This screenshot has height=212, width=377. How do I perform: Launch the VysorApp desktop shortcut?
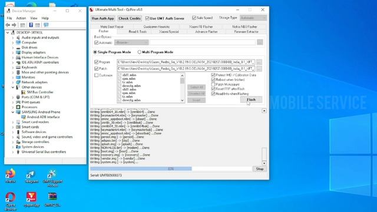[x=31, y=199]
